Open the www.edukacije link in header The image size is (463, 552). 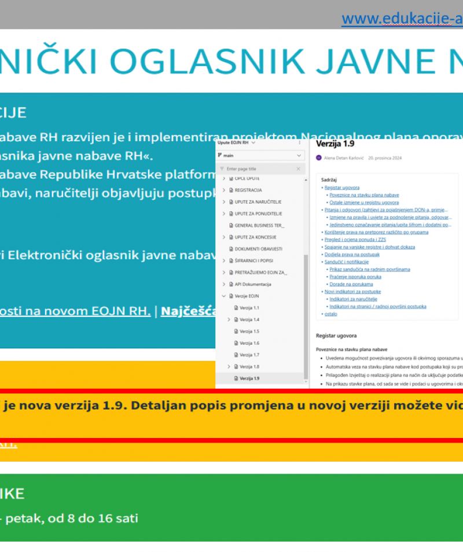402,19
